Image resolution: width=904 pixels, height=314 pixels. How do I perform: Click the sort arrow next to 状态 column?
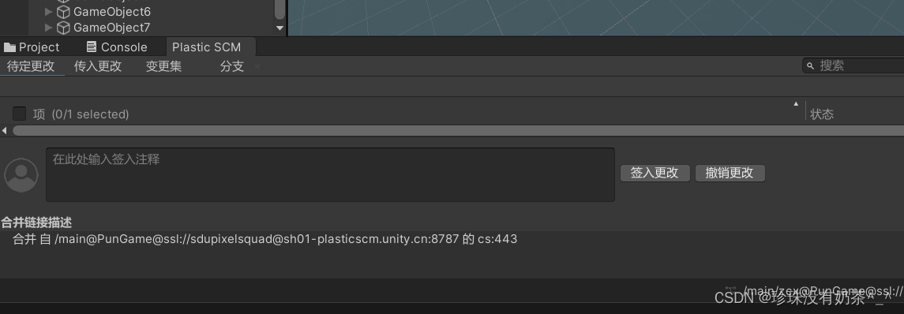point(796,103)
